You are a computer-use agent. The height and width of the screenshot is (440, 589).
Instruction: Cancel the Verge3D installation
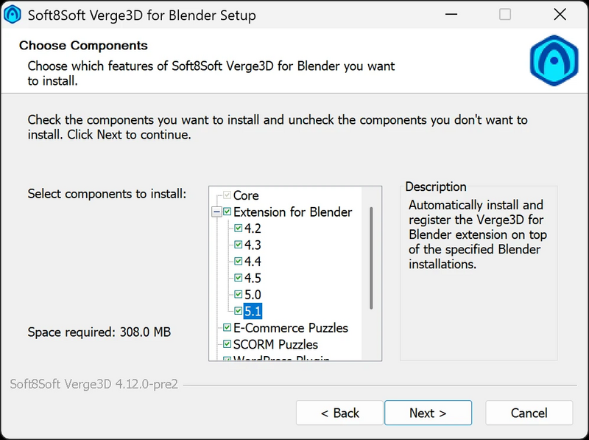click(529, 413)
